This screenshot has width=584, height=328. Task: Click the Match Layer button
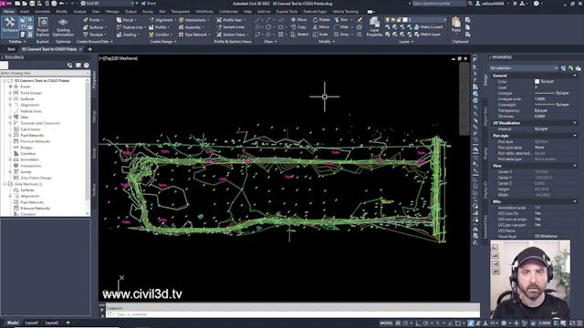tap(427, 35)
